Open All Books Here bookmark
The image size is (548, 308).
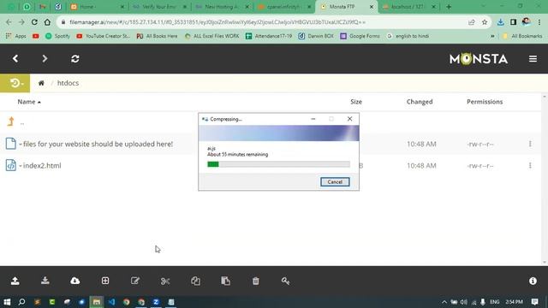coord(157,36)
